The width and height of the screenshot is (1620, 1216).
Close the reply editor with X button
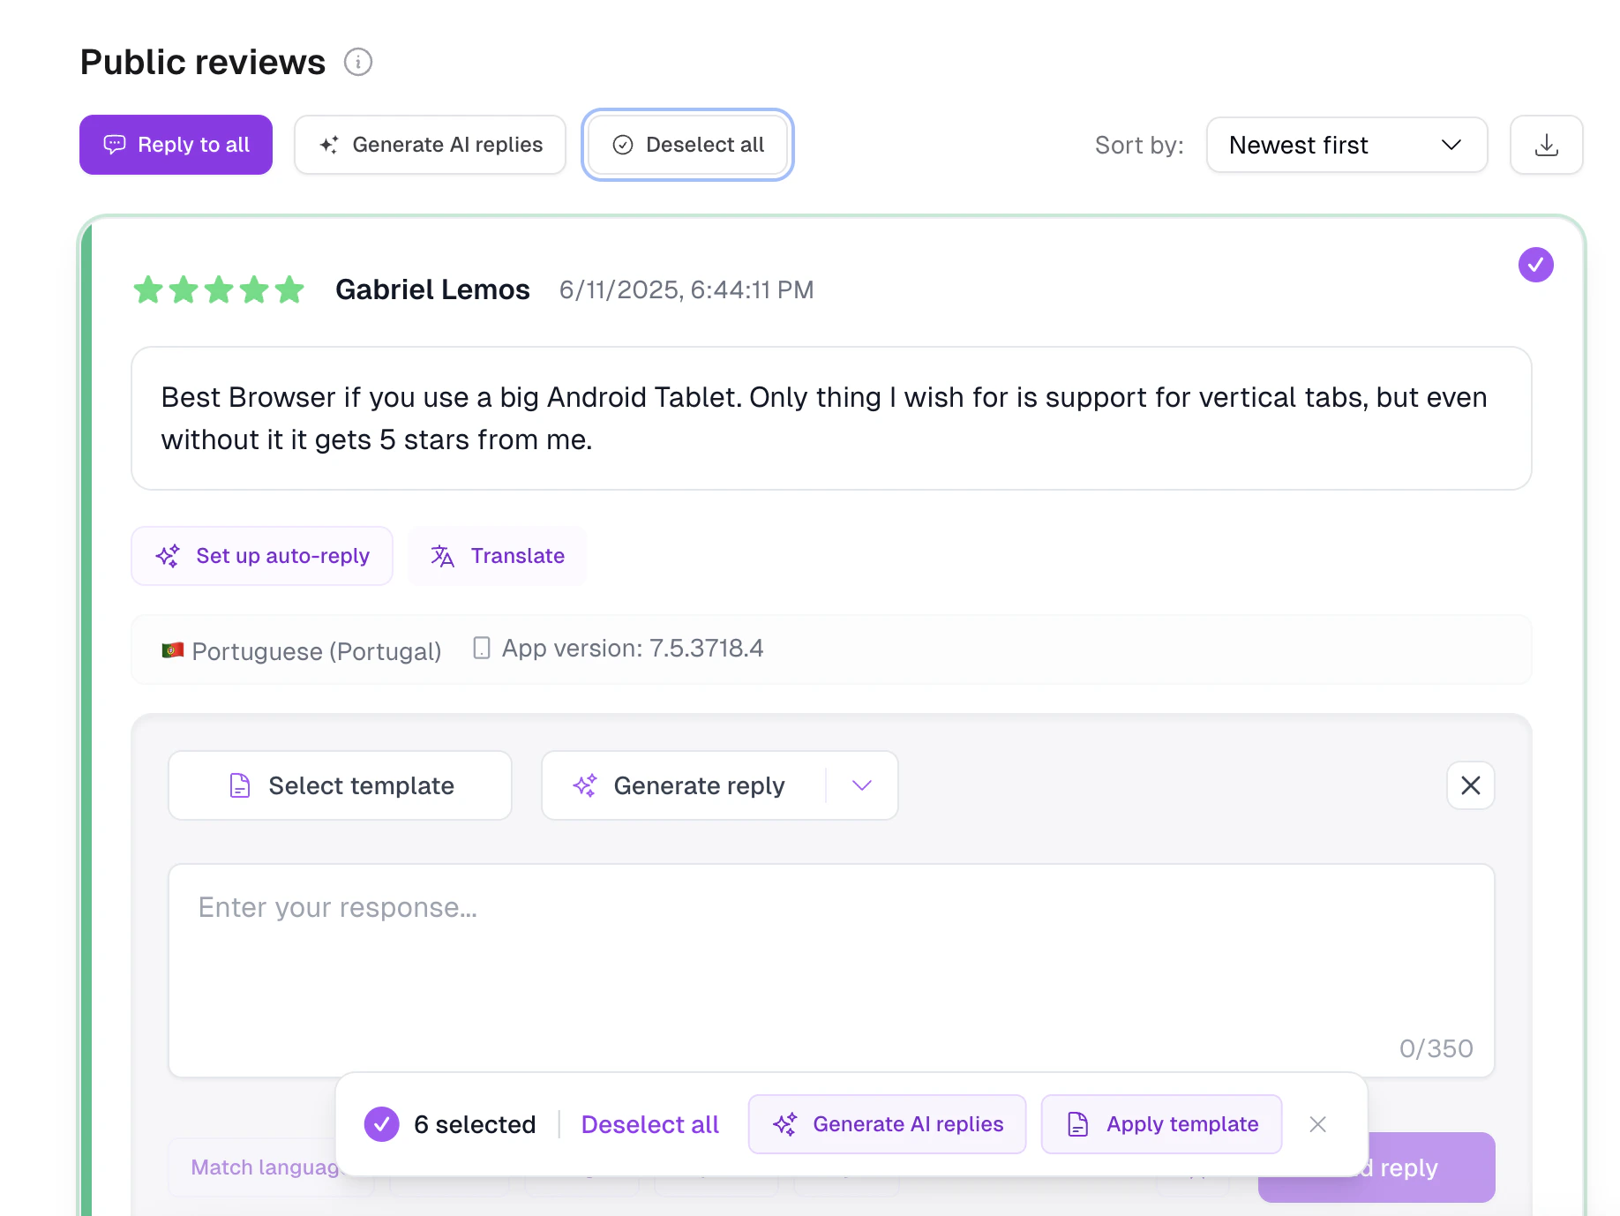pos(1470,785)
